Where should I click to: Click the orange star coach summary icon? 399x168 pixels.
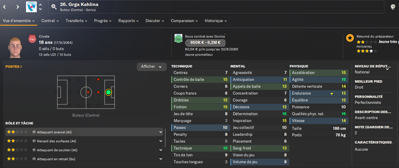350,38
